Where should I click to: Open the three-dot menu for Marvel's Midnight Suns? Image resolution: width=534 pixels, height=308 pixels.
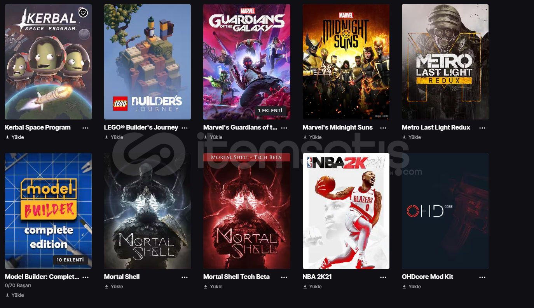383,128
